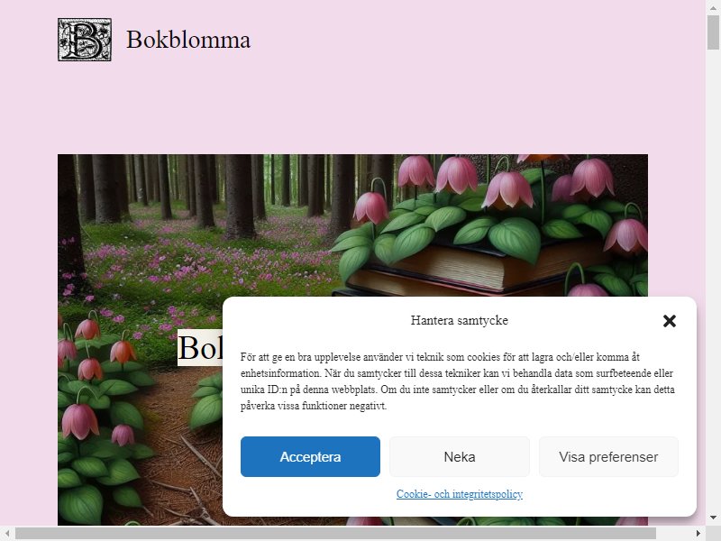Click the empty vertical scrollbar track
The image size is (721, 541).
713,276
